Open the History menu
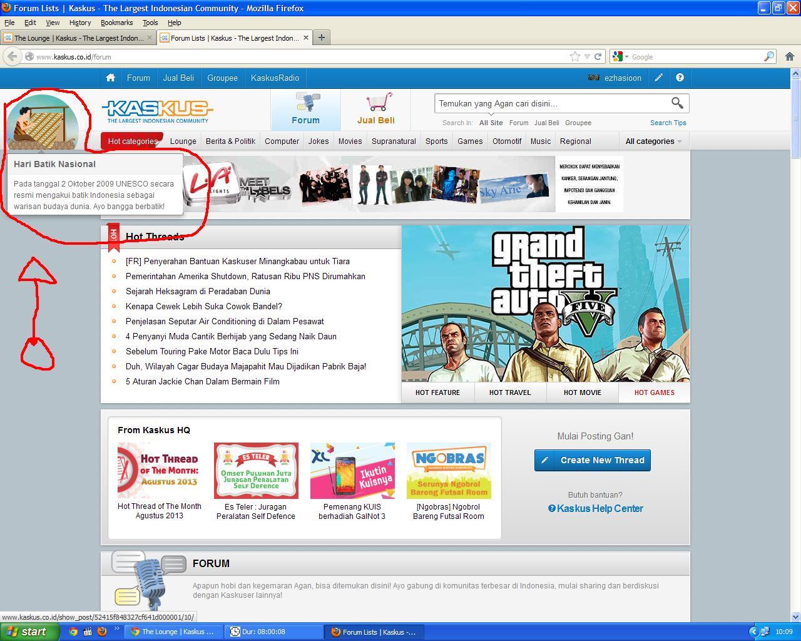This screenshot has height=641, width=801. [x=80, y=23]
